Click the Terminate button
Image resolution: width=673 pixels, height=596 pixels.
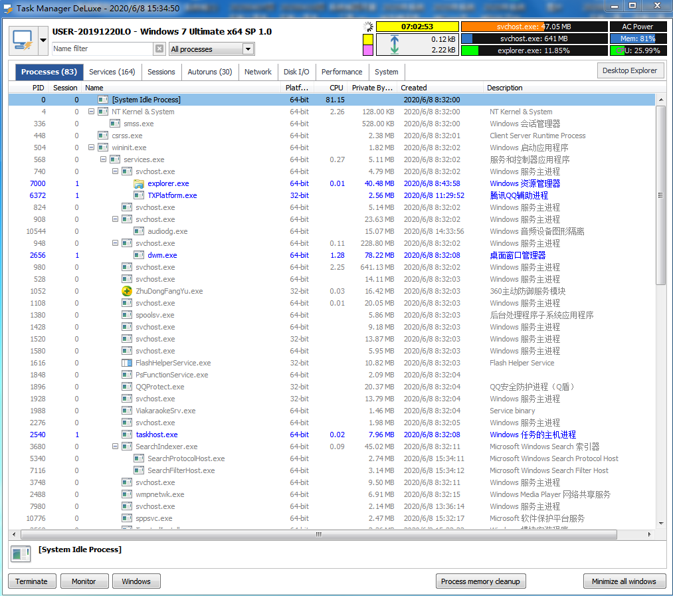(32, 581)
